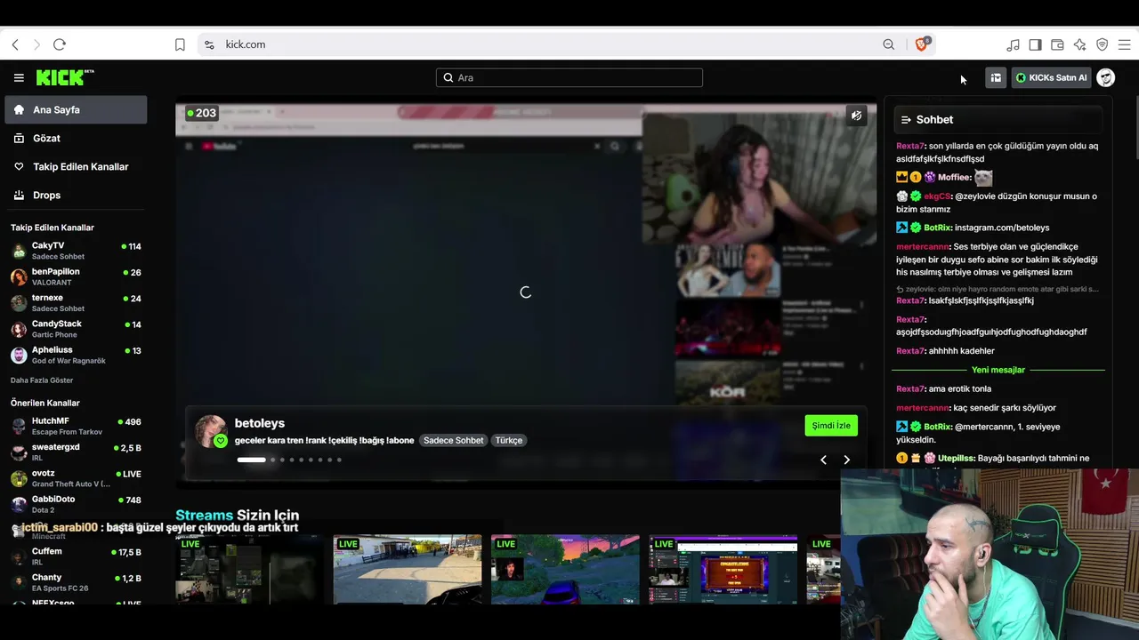Click the 203 viewer count badge

201,113
